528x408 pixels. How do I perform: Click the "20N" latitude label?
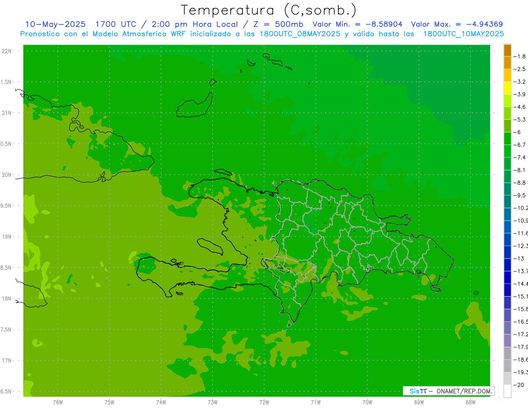pos(7,175)
